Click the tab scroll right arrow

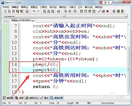tap(7, 20)
